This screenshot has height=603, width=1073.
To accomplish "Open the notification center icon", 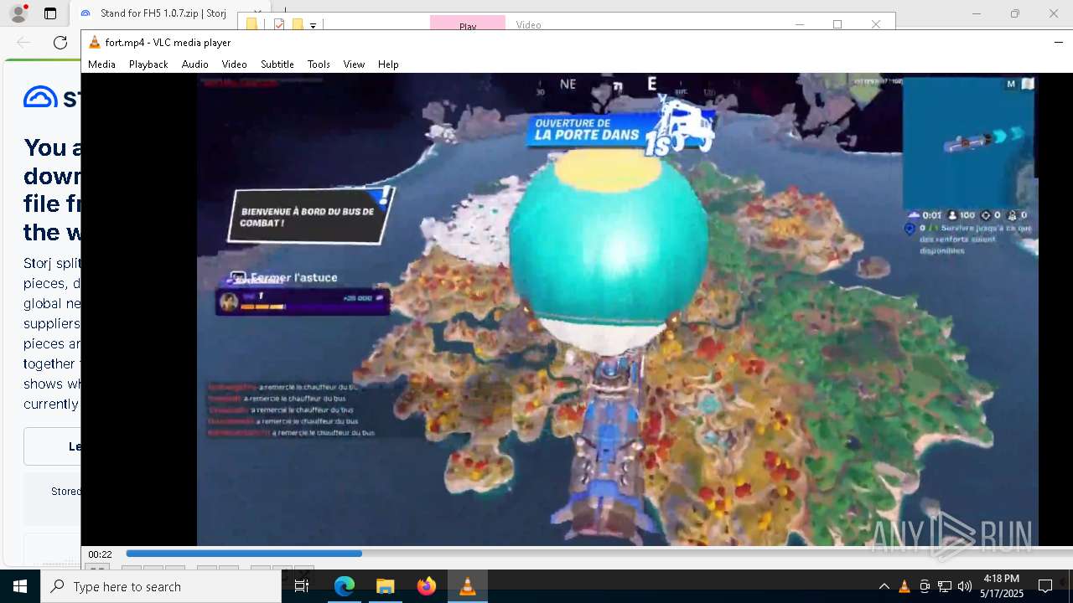I will click(1045, 586).
